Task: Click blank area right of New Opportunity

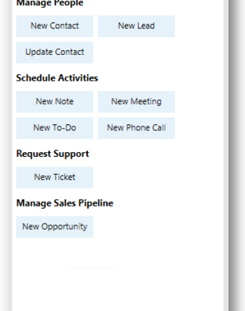Action: tap(137, 227)
